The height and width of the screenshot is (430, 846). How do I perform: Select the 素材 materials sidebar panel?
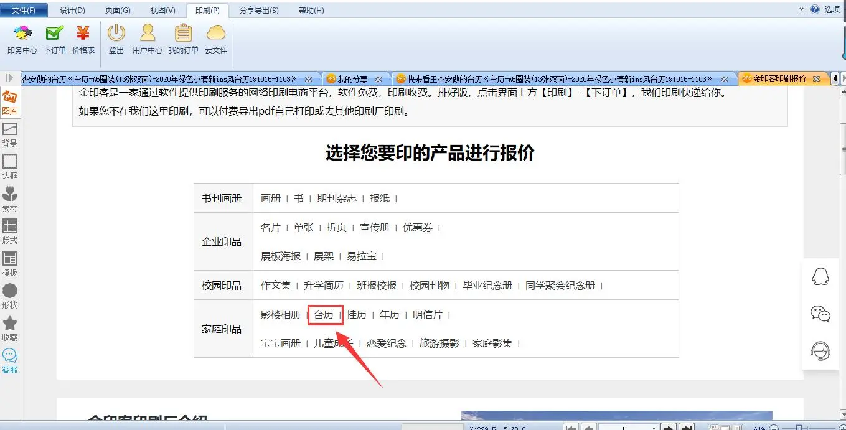tap(9, 200)
